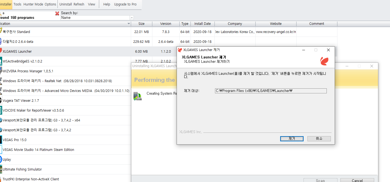
Task: Switch to Hunter Mode
Action: point(33,4)
